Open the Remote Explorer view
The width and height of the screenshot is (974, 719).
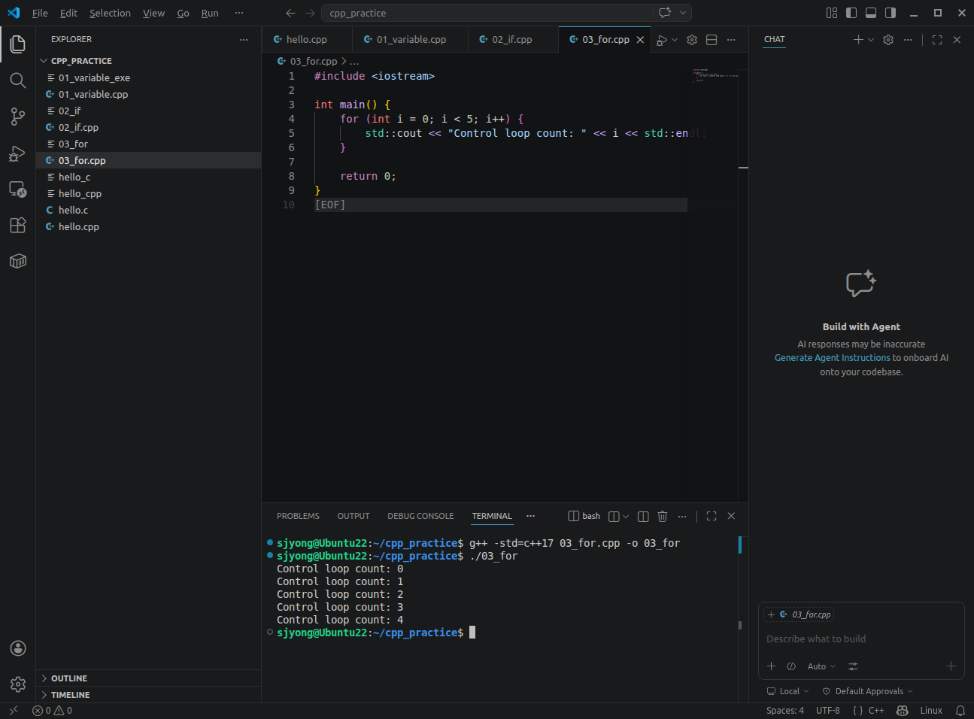18,189
